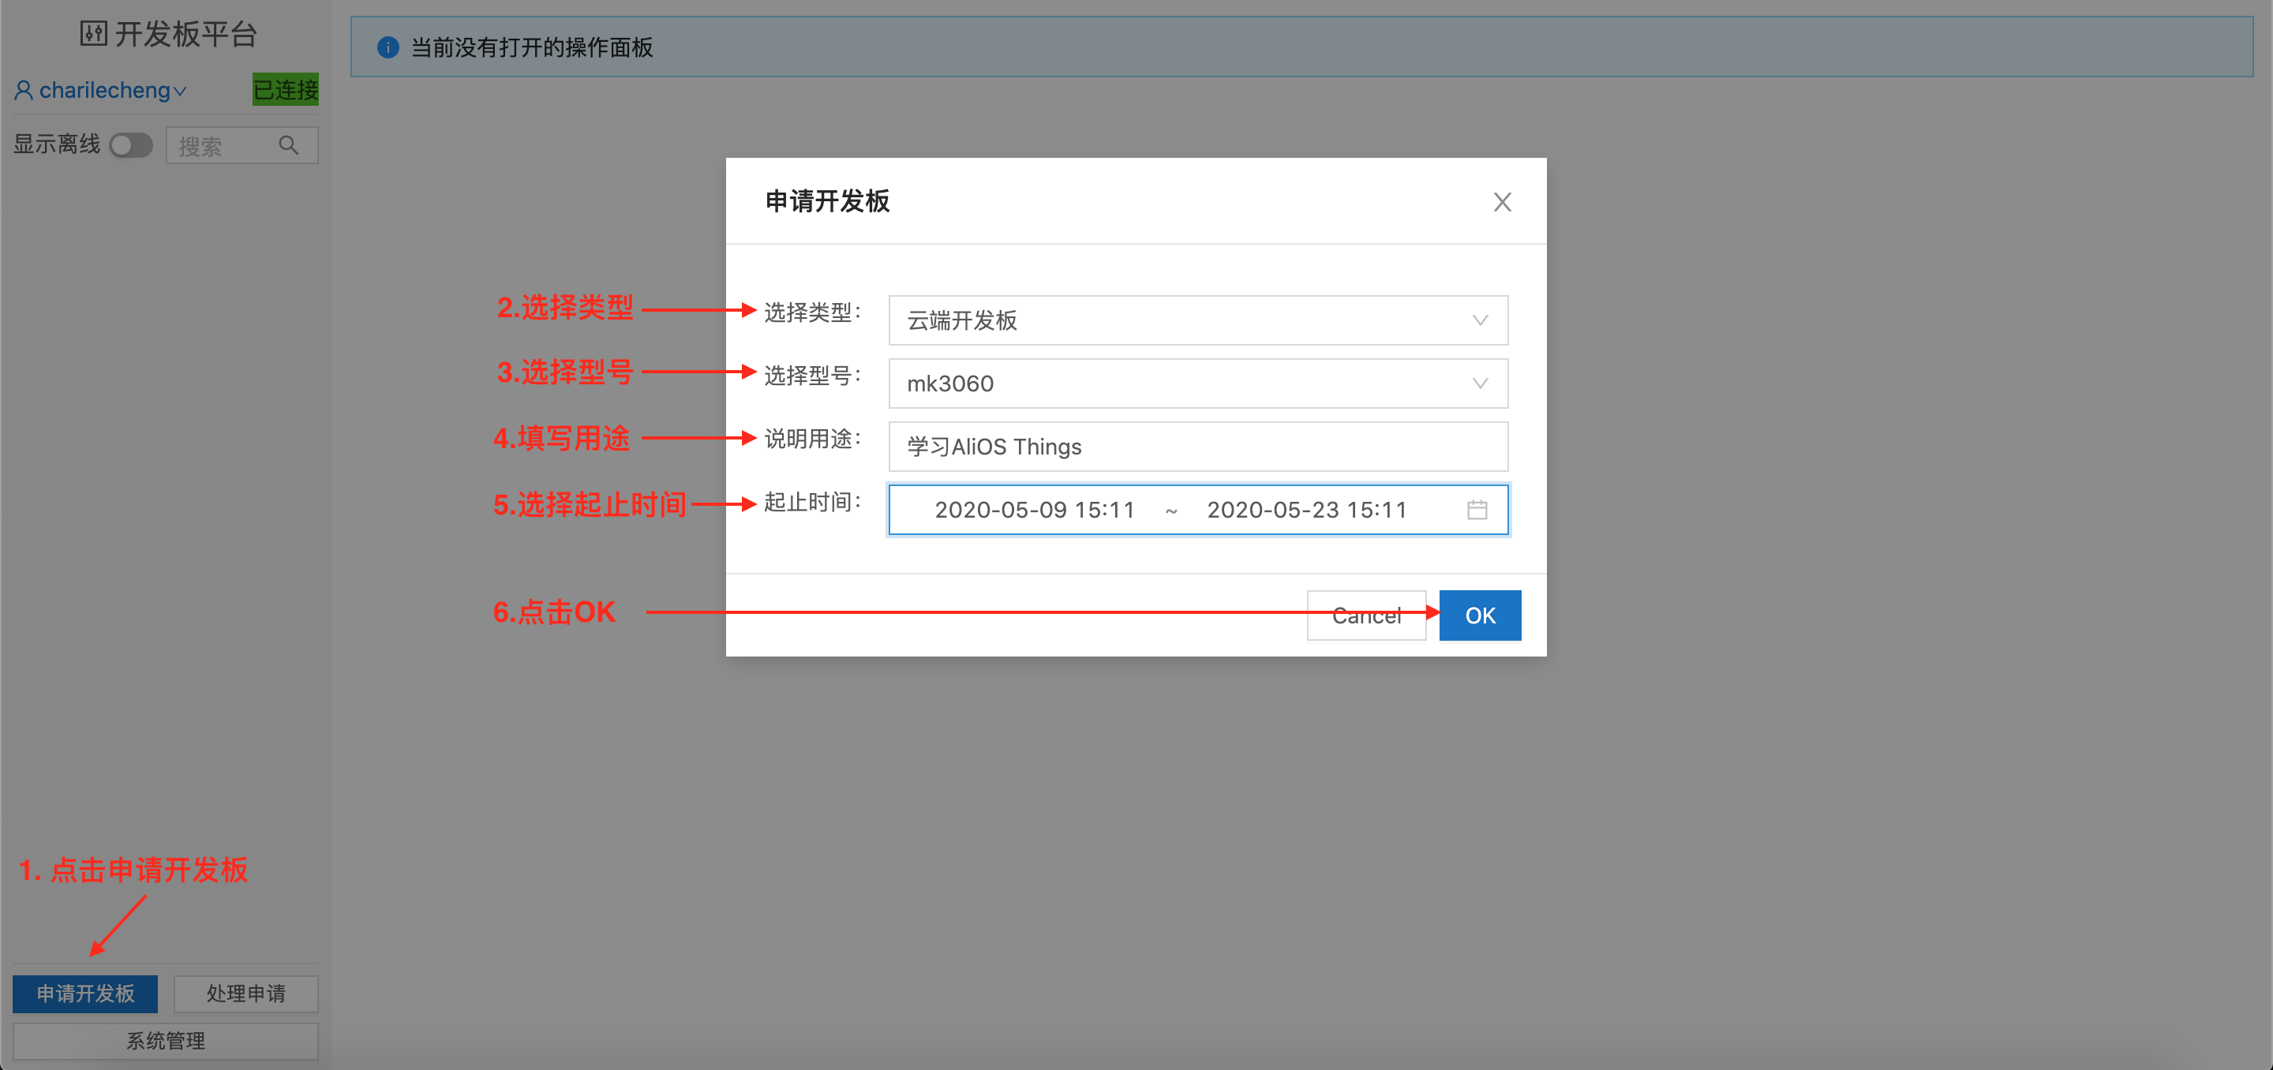Click the 已连接 connection status badge

[285, 90]
